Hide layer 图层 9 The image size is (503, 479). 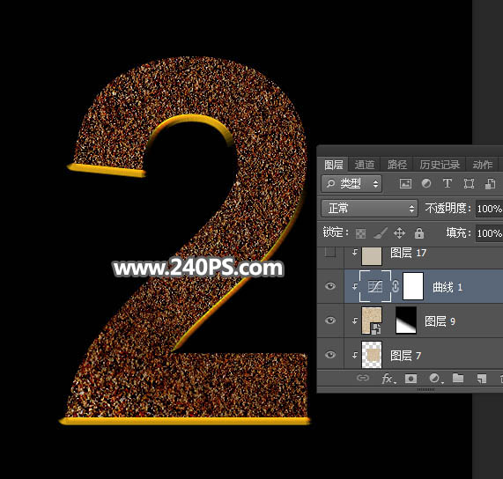click(x=330, y=321)
